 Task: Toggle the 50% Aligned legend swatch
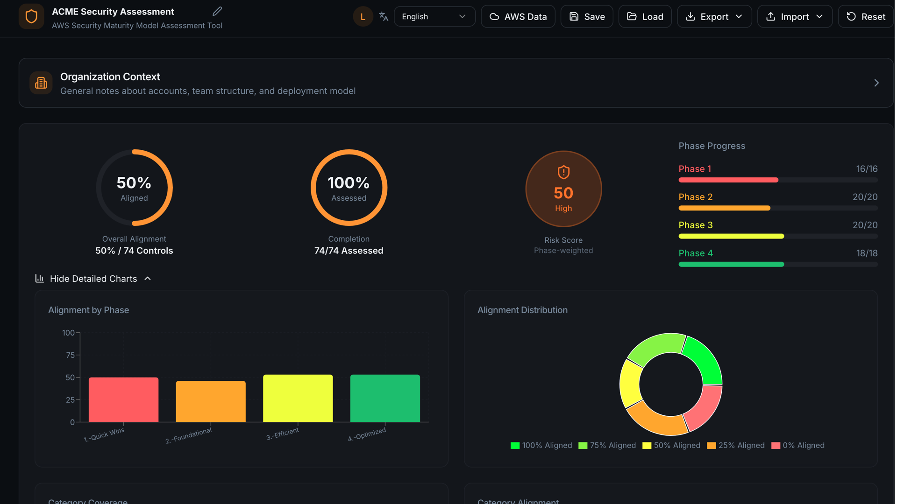click(x=647, y=446)
